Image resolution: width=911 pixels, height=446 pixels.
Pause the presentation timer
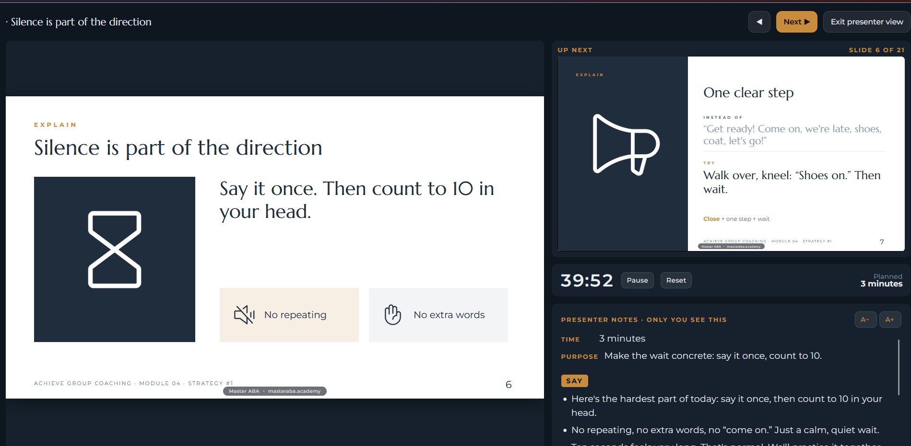[x=637, y=280]
